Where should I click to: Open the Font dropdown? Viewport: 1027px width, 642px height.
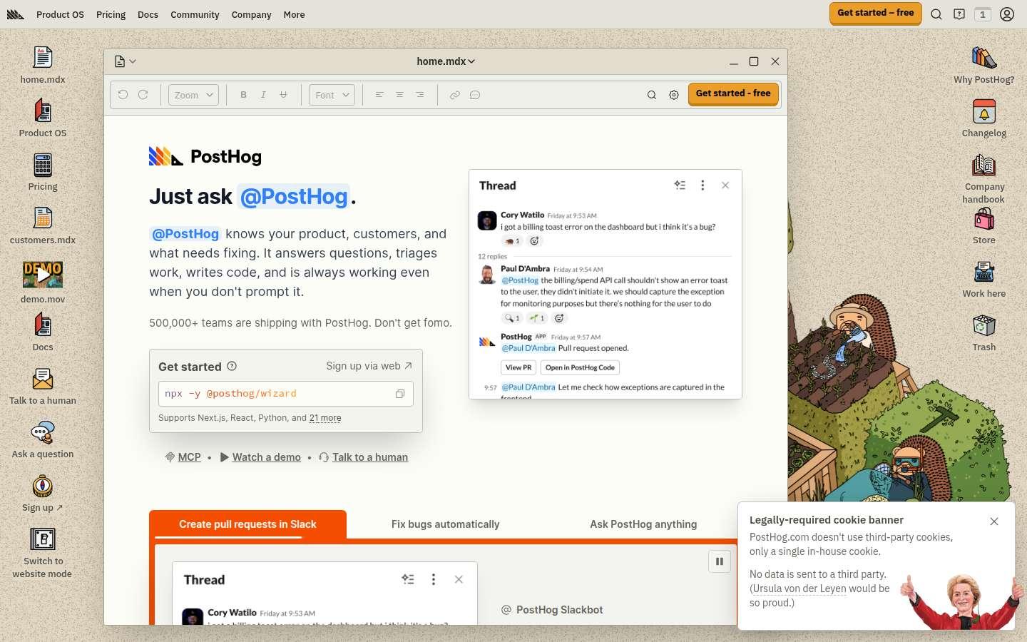[x=332, y=95]
